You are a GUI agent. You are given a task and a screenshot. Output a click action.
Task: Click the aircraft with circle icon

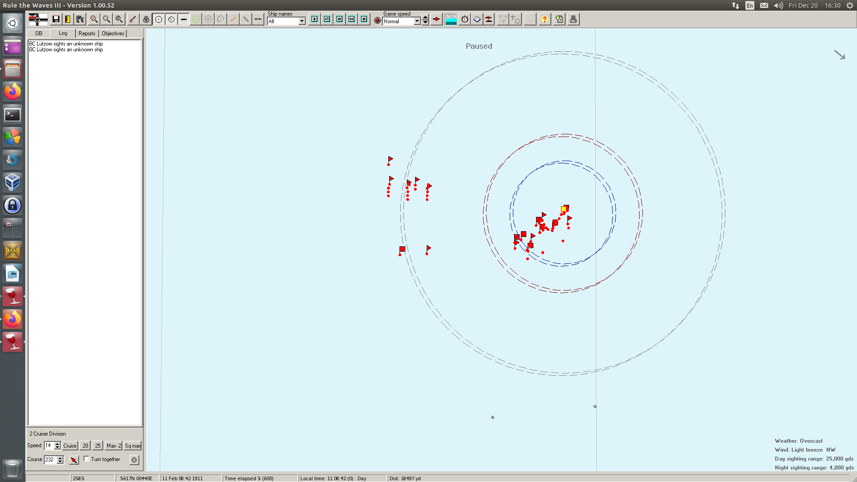coord(516,19)
